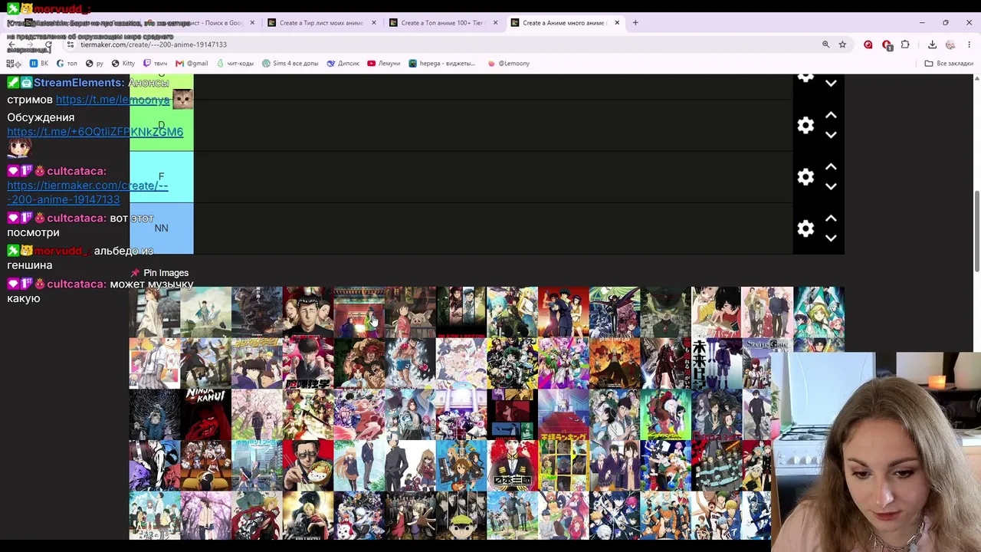Click the t.me/lemoonya link in chat
Screen dimensions: 981x552
[113, 100]
